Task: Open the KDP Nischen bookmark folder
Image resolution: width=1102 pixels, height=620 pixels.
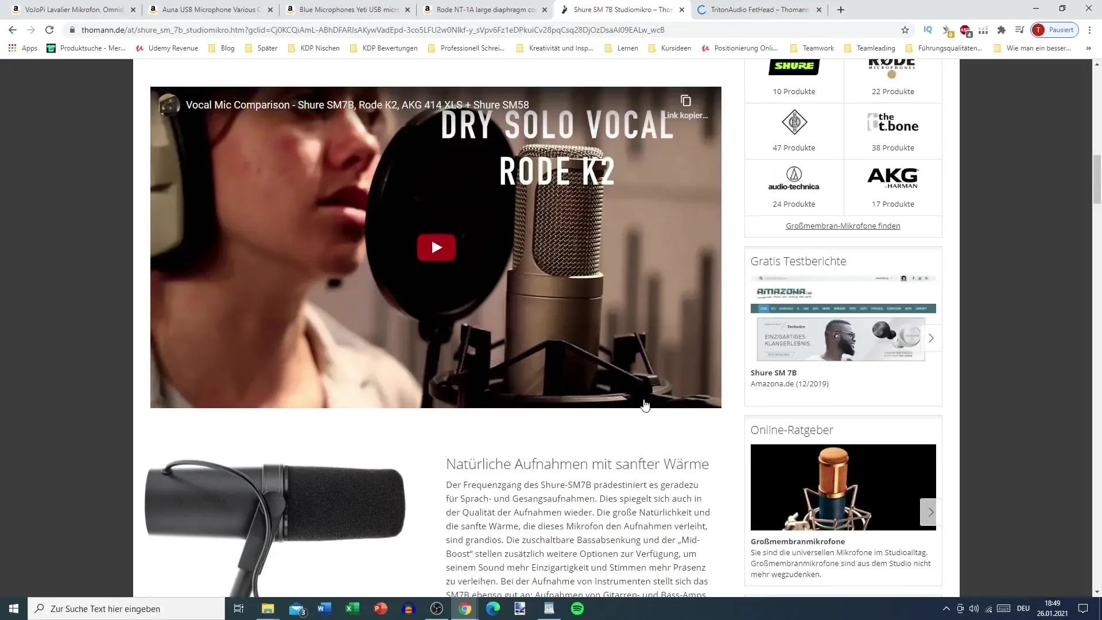Action: [x=314, y=48]
